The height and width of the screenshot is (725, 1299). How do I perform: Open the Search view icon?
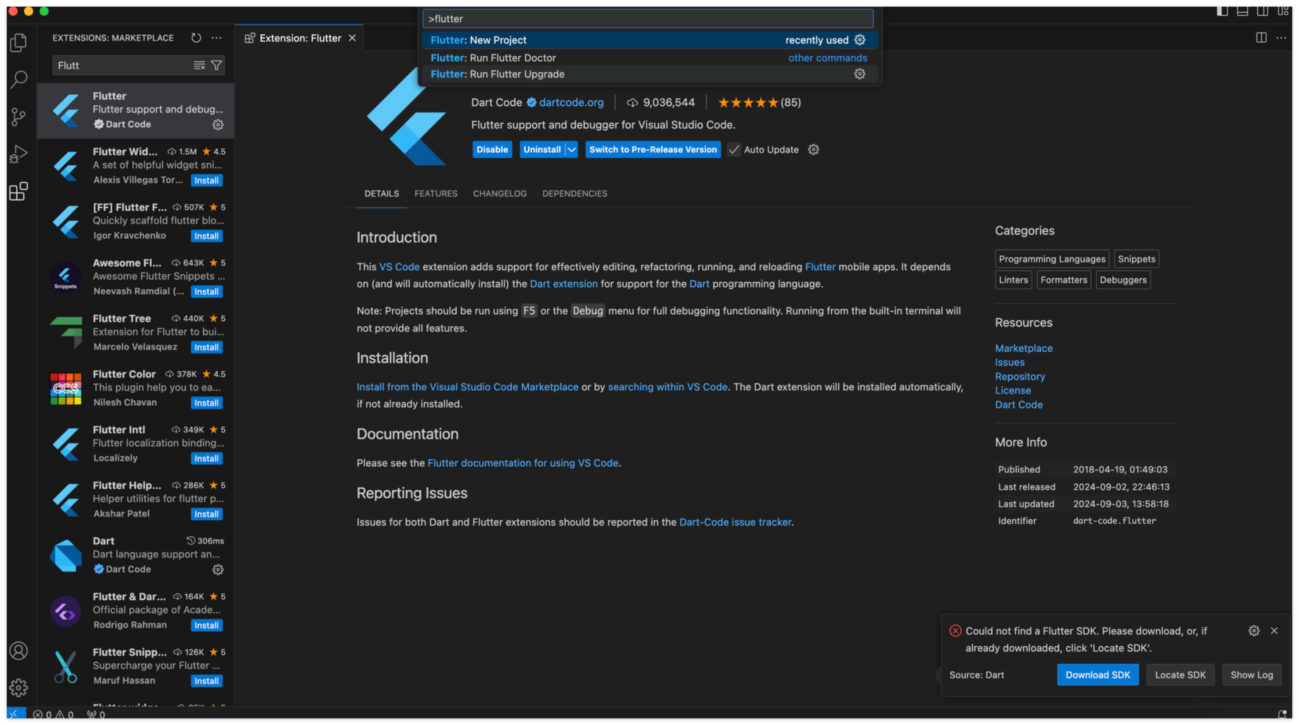(19, 80)
